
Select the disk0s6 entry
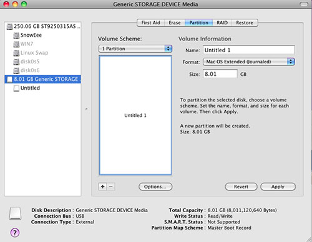pyautogui.click(x=30, y=70)
